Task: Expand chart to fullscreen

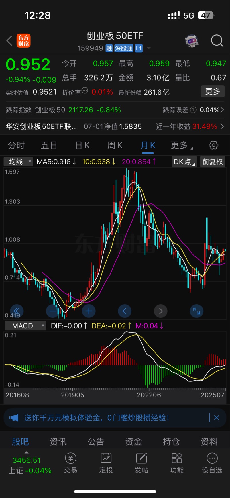Action: click(196, 311)
